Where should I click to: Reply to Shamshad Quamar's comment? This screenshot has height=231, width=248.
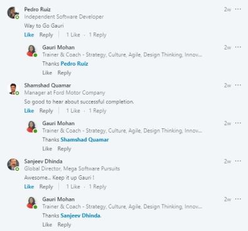tap(46, 111)
